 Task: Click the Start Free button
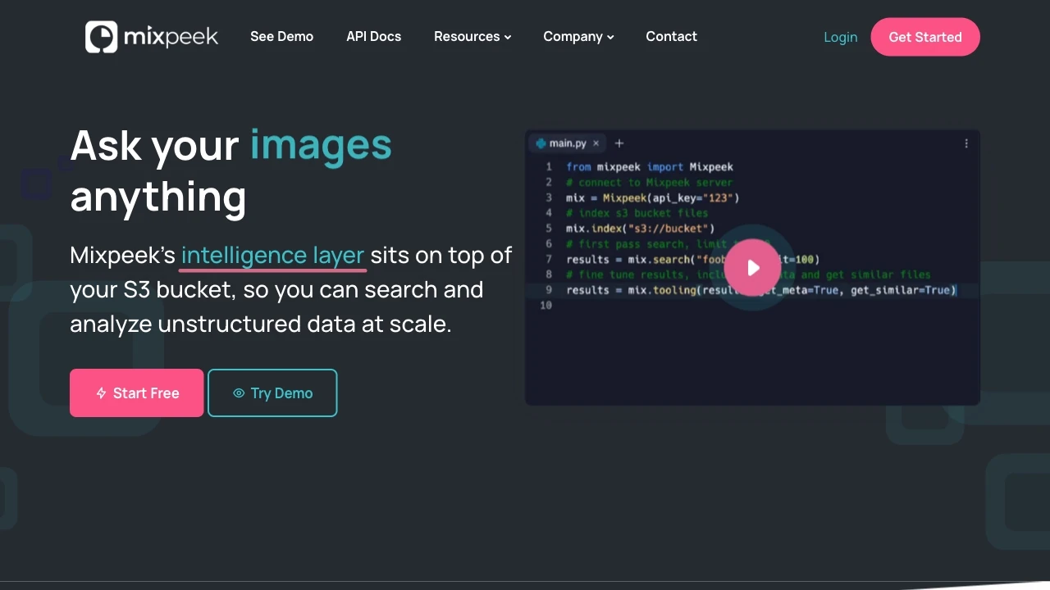coord(136,393)
